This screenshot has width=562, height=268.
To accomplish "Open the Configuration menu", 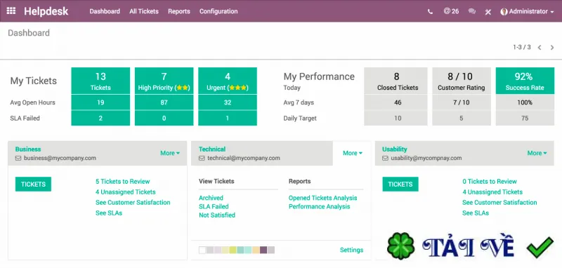I will point(218,11).
